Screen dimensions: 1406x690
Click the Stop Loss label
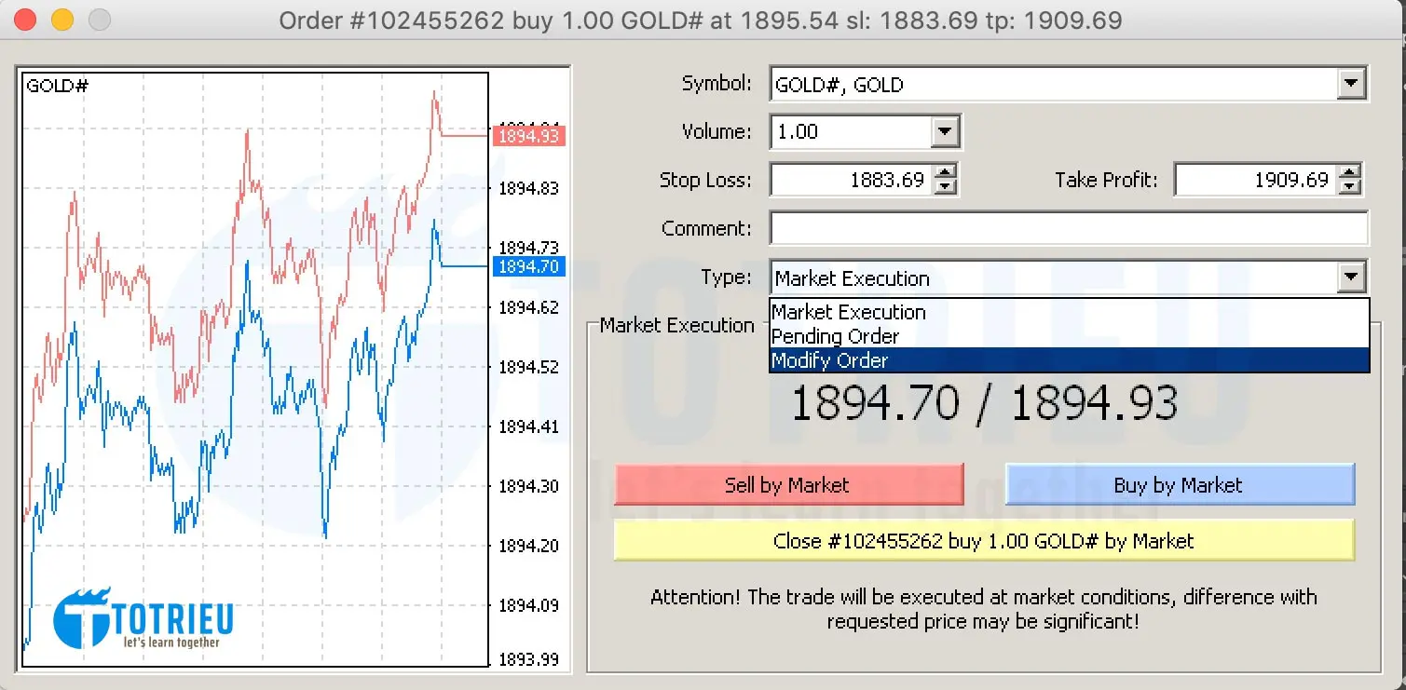705,181
